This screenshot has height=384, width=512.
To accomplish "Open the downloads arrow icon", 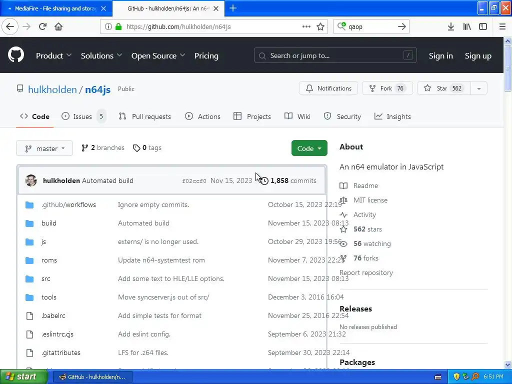I will (x=450, y=27).
